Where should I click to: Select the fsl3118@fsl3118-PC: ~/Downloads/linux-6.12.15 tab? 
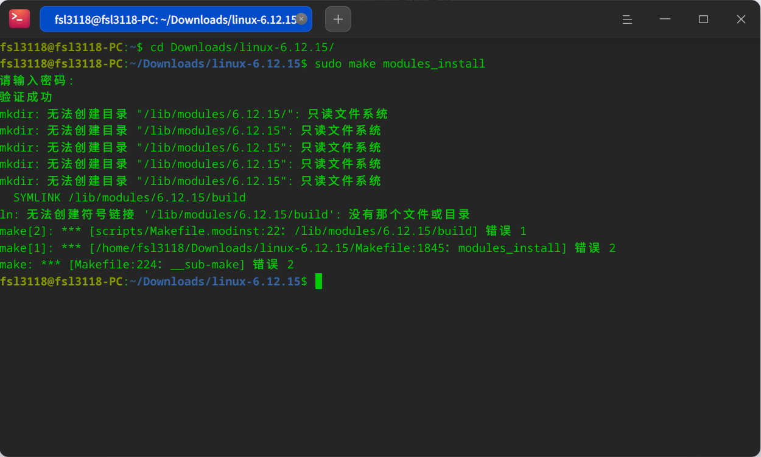pos(176,19)
